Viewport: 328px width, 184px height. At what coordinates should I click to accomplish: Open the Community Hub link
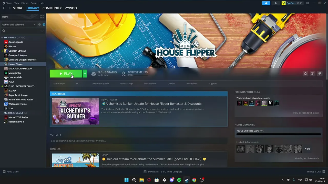coord(100,84)
